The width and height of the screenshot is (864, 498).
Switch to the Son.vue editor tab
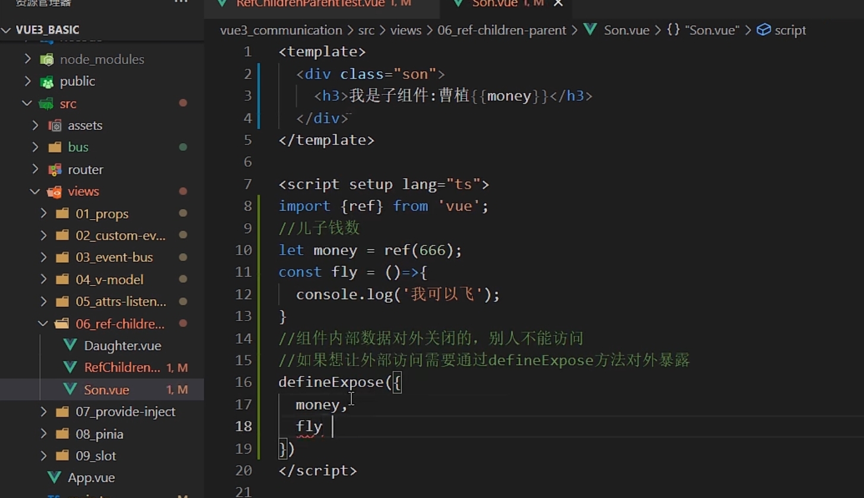[495, 4]
